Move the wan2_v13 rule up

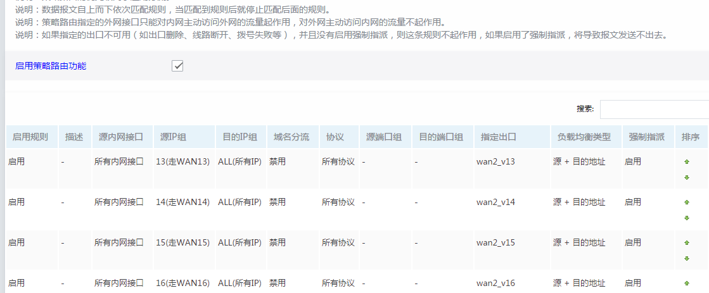tap(687, 161)
